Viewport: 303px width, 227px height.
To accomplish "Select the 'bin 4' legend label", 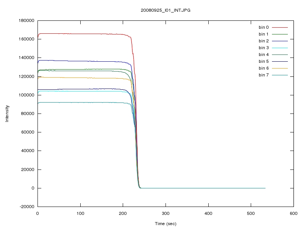I will coord(264,54).
